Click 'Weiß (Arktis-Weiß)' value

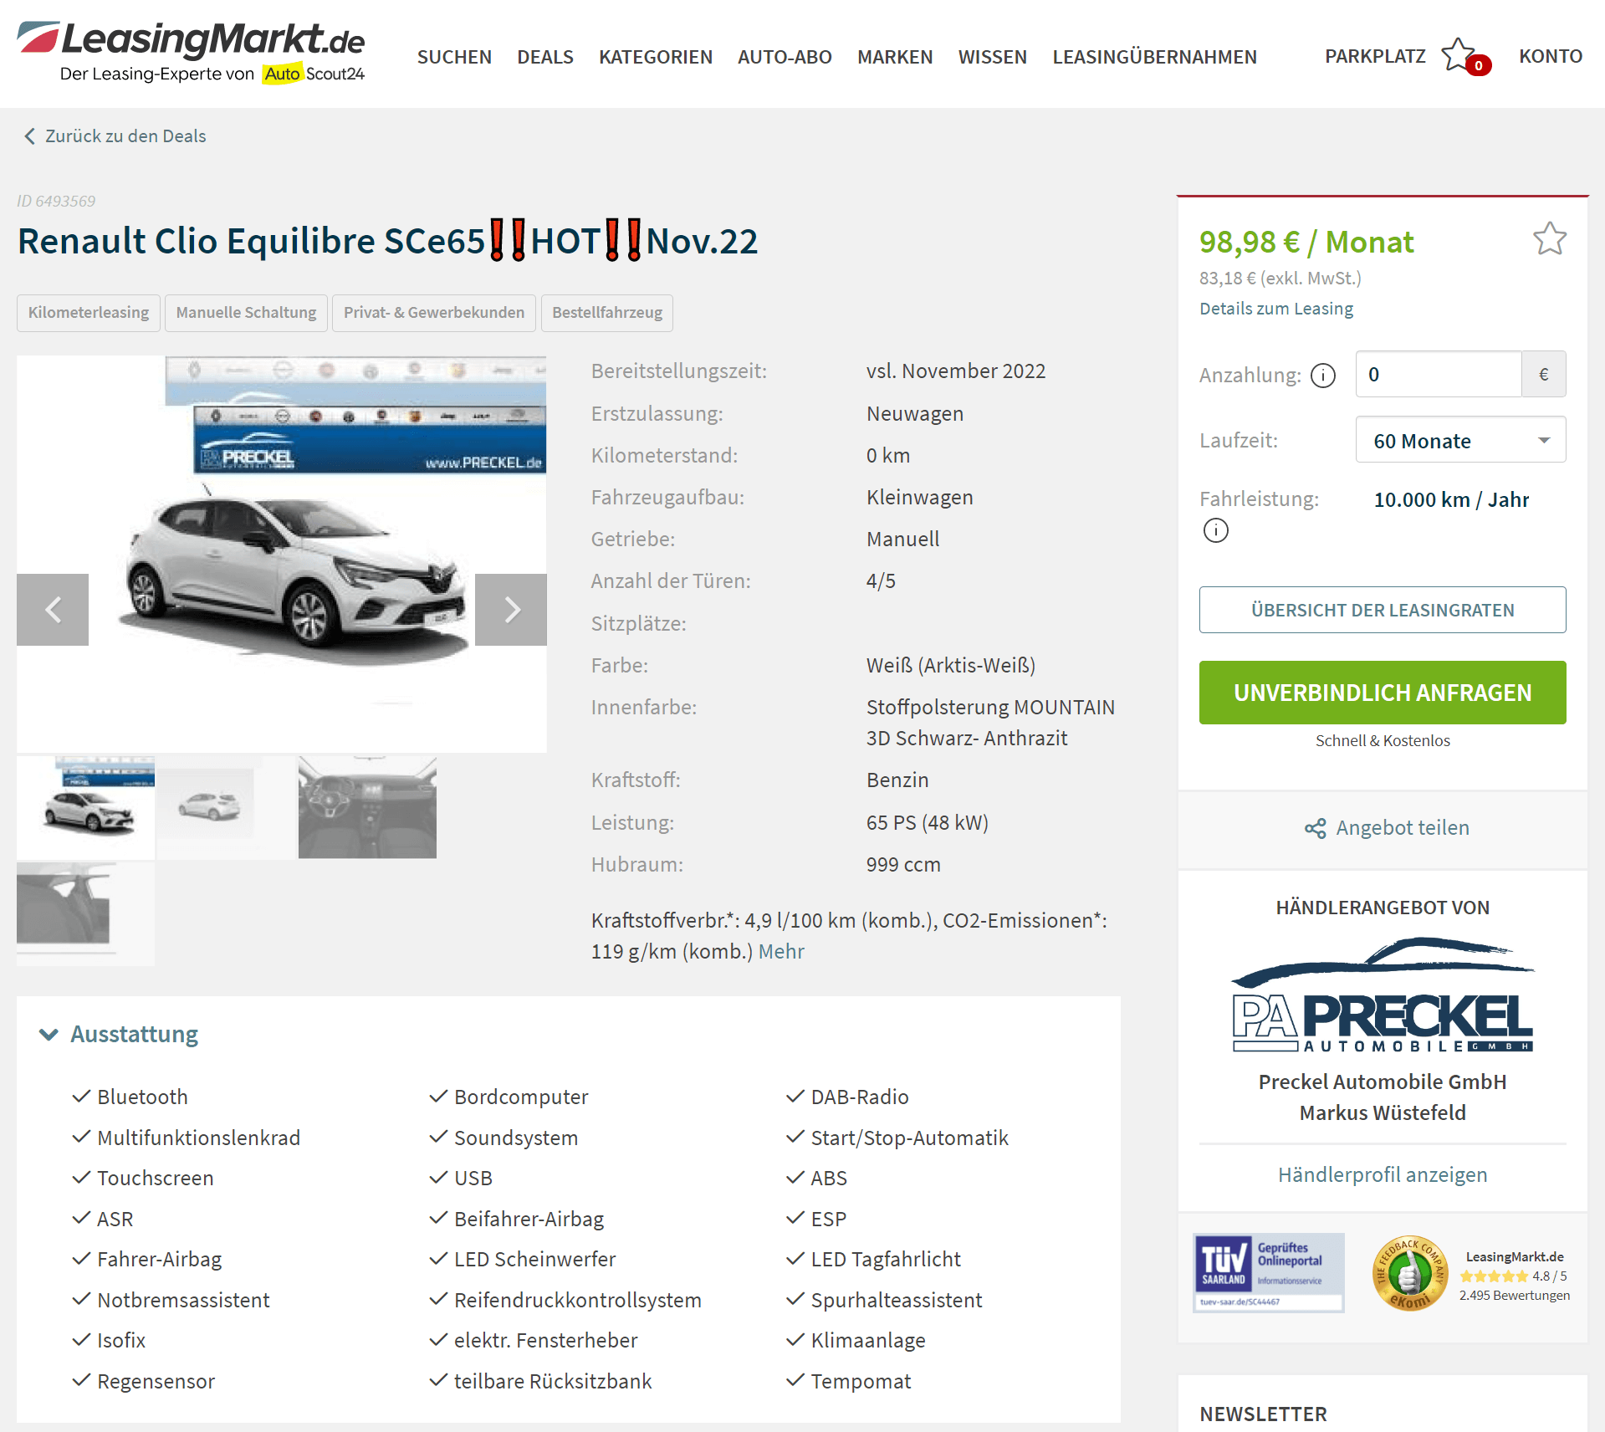[951, 666]
